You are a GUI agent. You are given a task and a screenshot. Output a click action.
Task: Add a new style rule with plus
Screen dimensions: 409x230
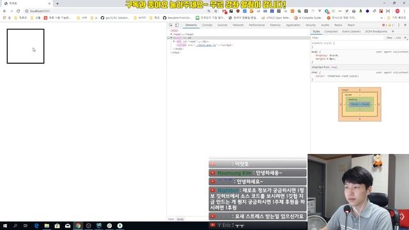[405, 38]
